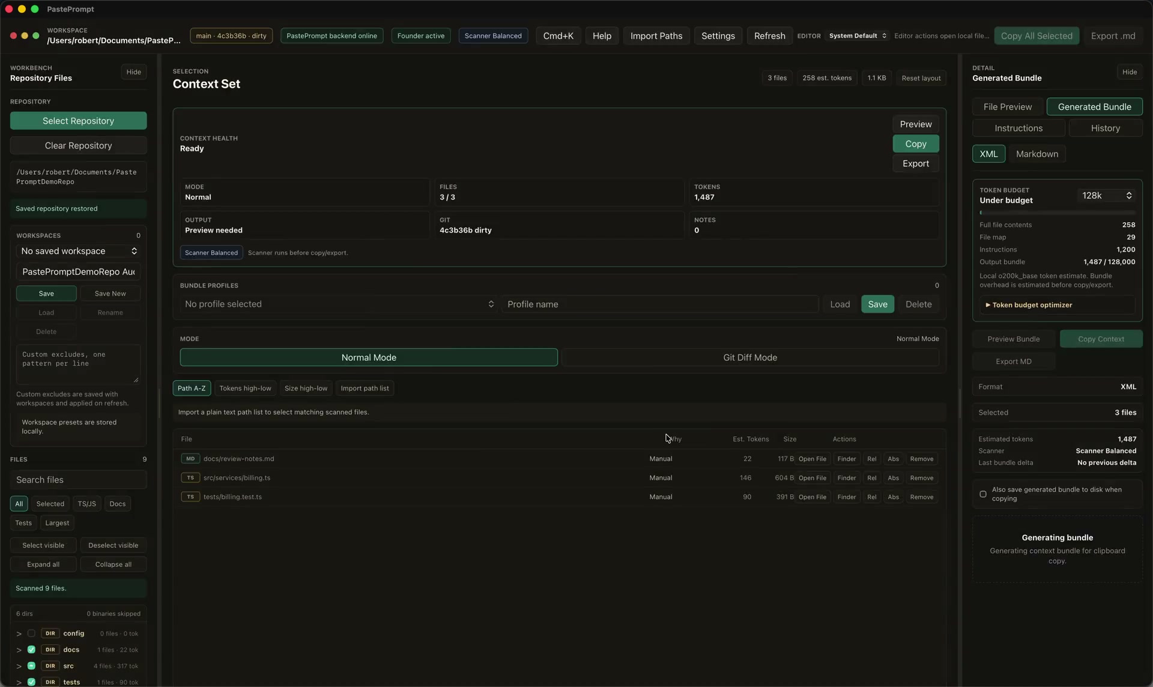Filter the file list by Docs
The height and width of the screenshot is (687, 1153).
pos(118,504)
